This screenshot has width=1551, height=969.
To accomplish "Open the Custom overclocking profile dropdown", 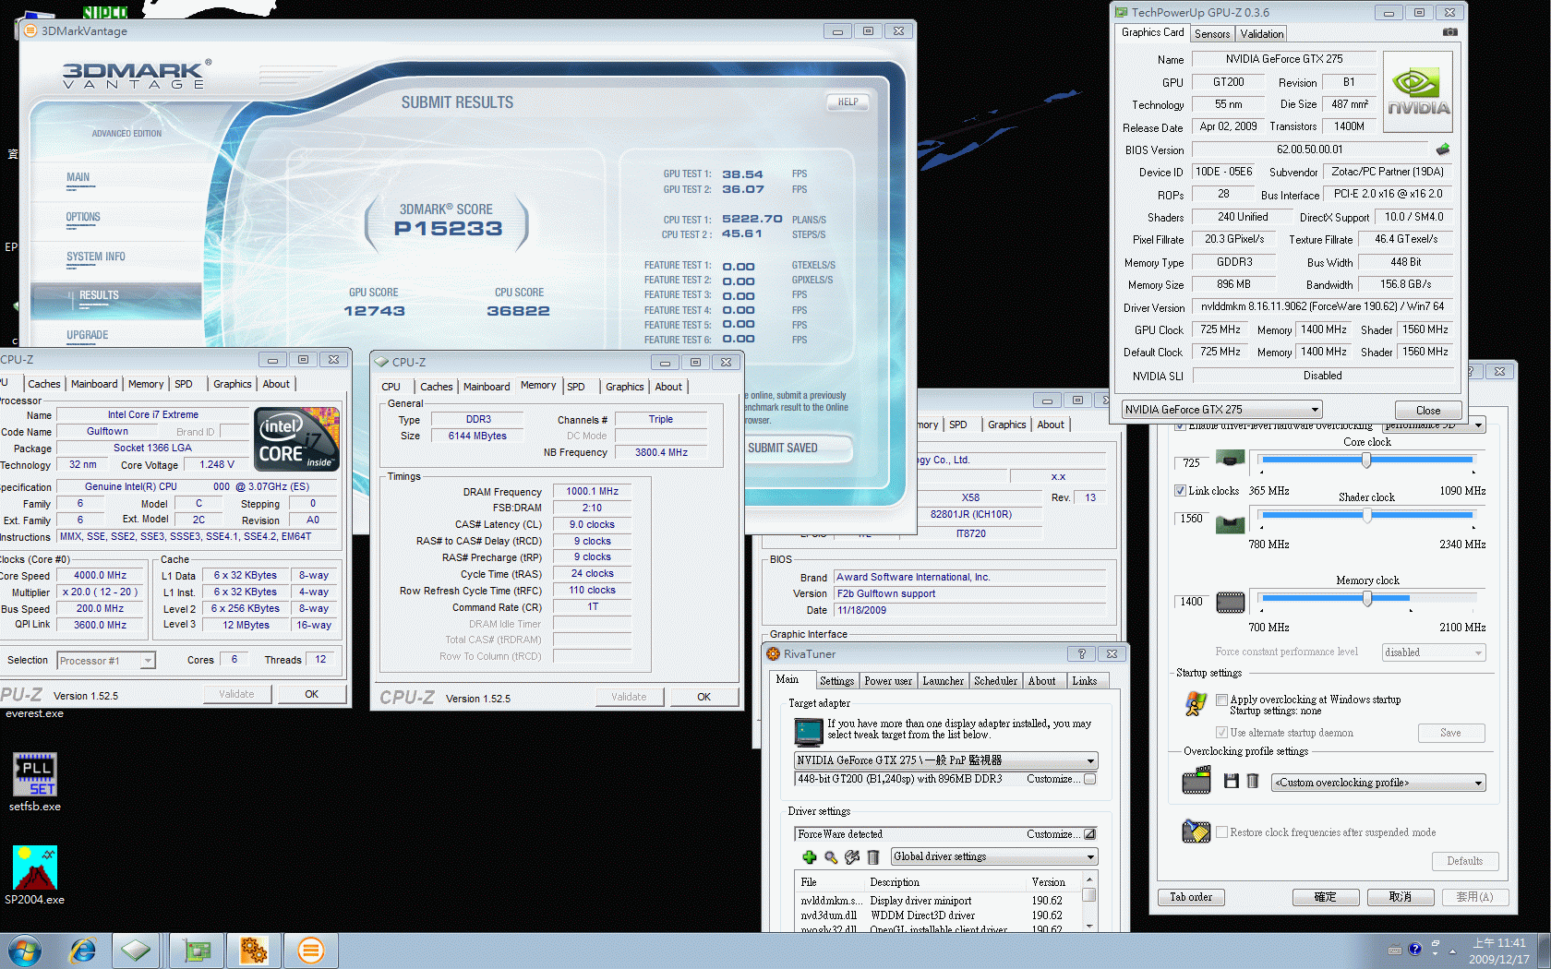I will pos(1378,783).
